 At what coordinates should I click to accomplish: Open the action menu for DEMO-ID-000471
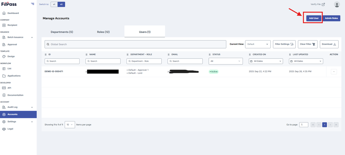coord(334,72)
